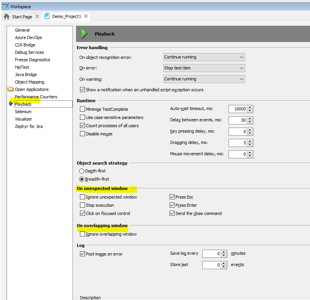This screenshot has height=300, width=310.
Task: Enable Minimize TestComplete checkbox
Action: tap(82, 109)
